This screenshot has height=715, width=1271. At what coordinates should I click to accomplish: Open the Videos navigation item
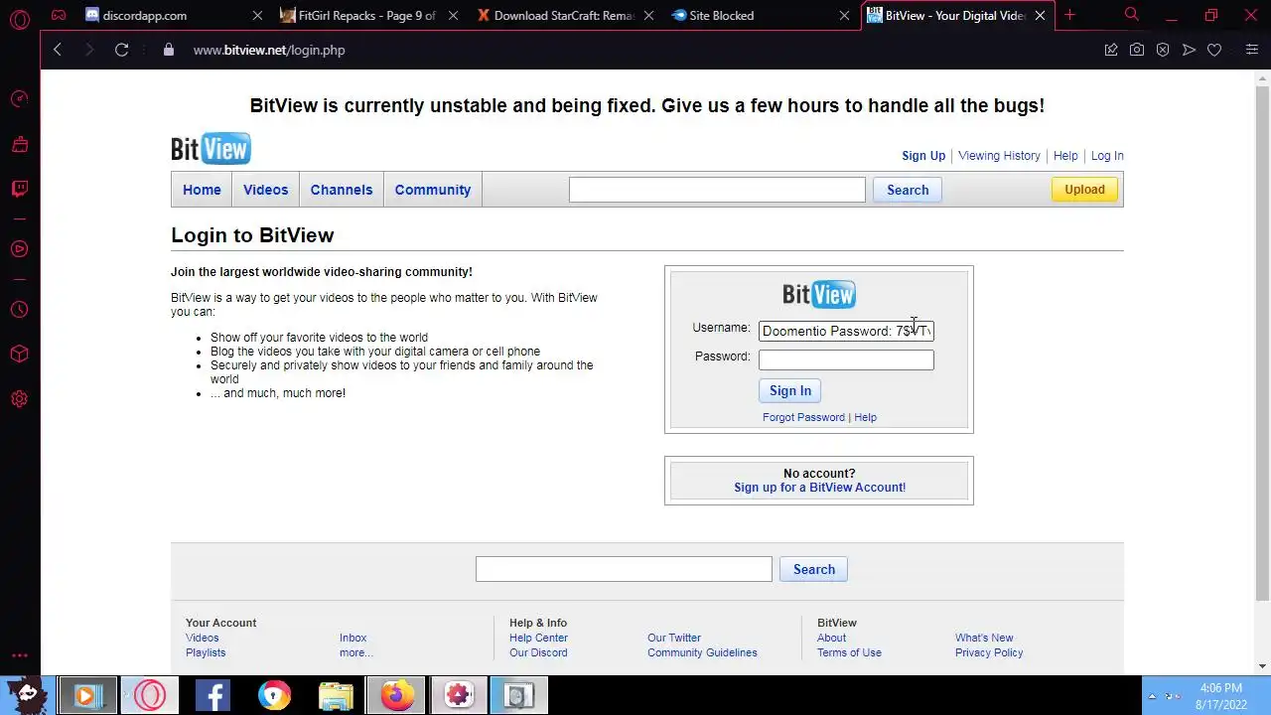coord(265,190)
